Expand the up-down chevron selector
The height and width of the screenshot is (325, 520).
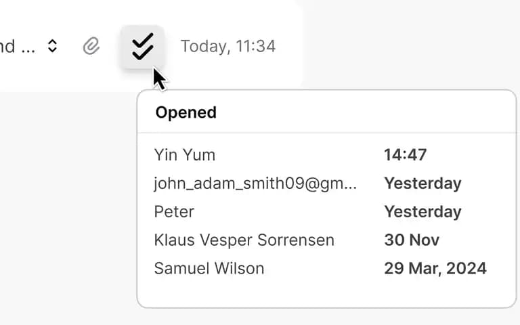[52, 46]
